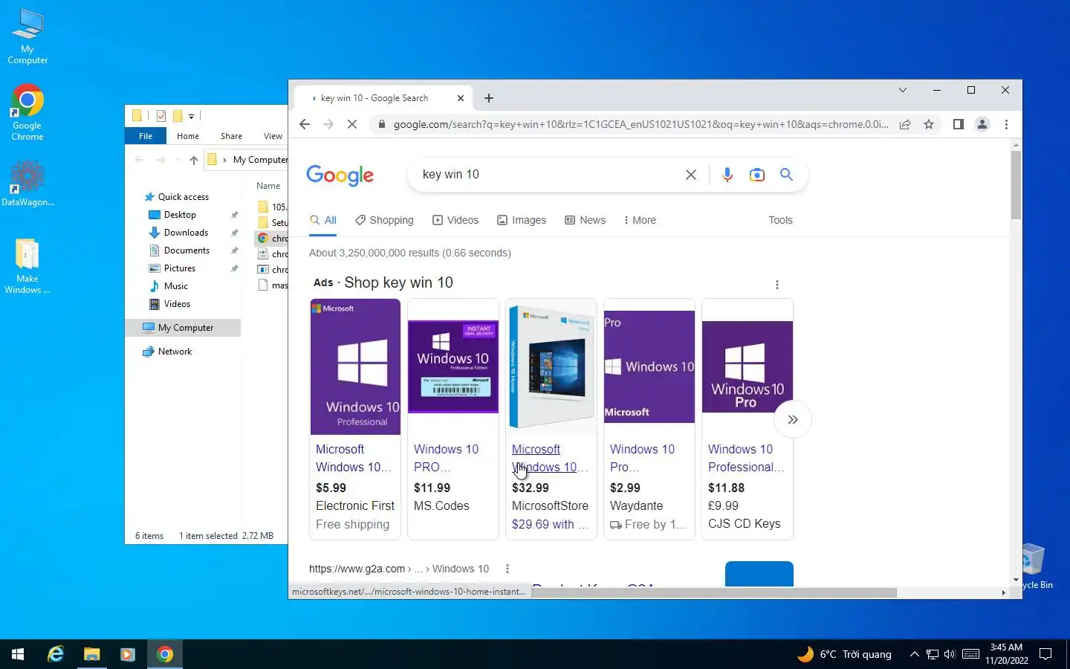The width and height of the screenshot is (1070, 669).
Task: Open the MS.Codes Windows 10 PRO ad link
Action: pos(446,458)
